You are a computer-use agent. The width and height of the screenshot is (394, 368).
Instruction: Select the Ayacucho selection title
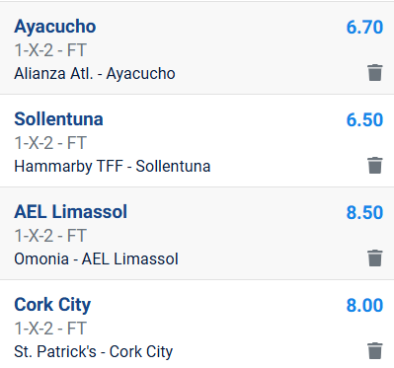tap(55, 27)
